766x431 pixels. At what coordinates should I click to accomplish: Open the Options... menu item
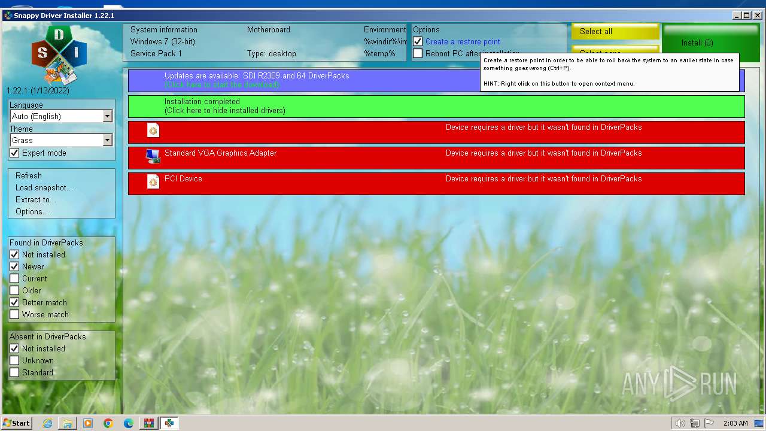tap(32, 212)
